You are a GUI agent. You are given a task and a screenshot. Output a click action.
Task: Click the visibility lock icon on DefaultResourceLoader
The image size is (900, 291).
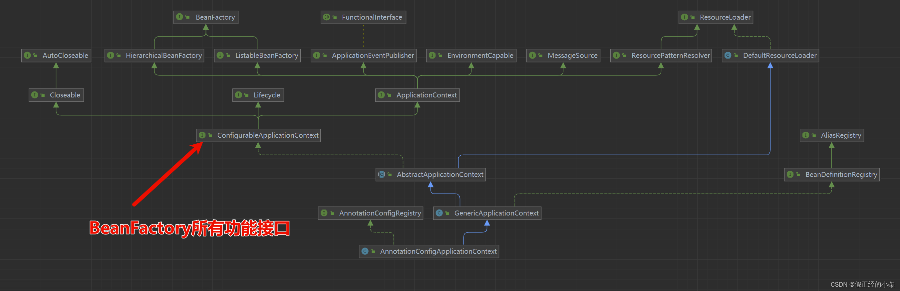736,55
